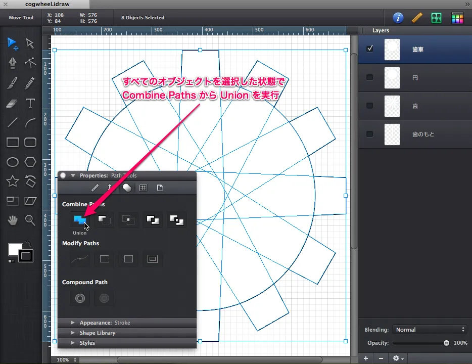Add a new layer with plus button

366,358
